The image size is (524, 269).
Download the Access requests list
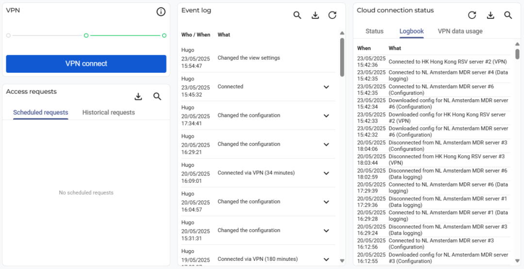pos(138,97)
